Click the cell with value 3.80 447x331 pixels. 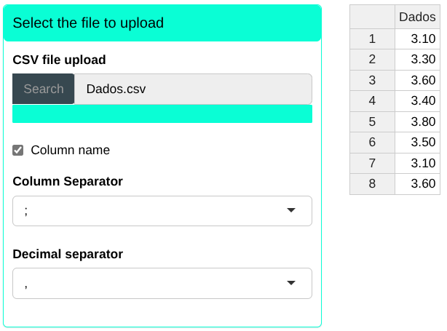(x=417, y=122)
